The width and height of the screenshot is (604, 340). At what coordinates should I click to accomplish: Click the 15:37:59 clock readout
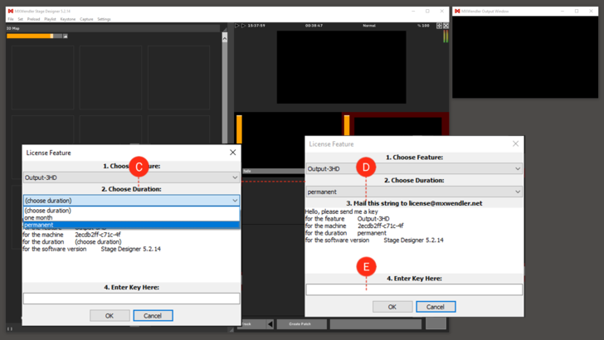click(256, 26)
